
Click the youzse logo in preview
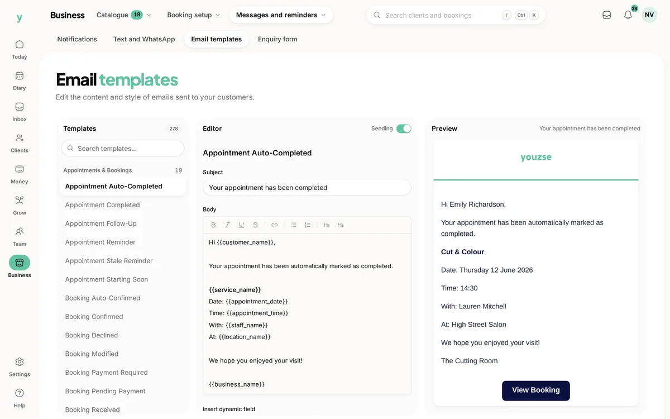pos(536,158)
